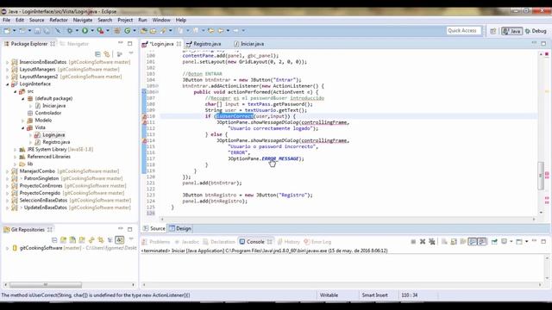Switch to Design editor tab
Viewport: 552px width, 310px height.
coord(180,229)
